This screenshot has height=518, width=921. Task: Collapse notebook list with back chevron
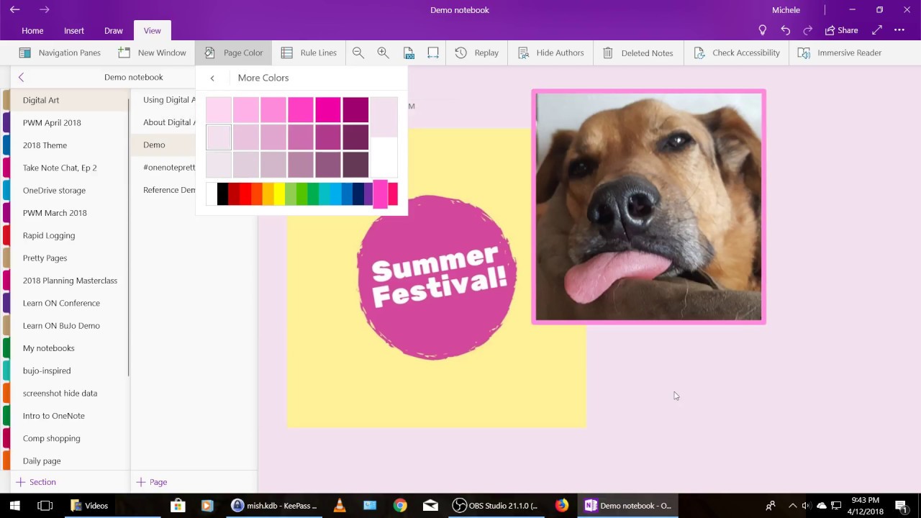coord(21,77)
